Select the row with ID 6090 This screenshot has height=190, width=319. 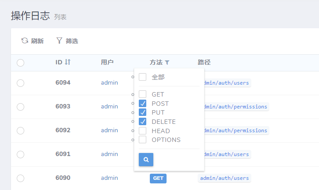[20, 178]
